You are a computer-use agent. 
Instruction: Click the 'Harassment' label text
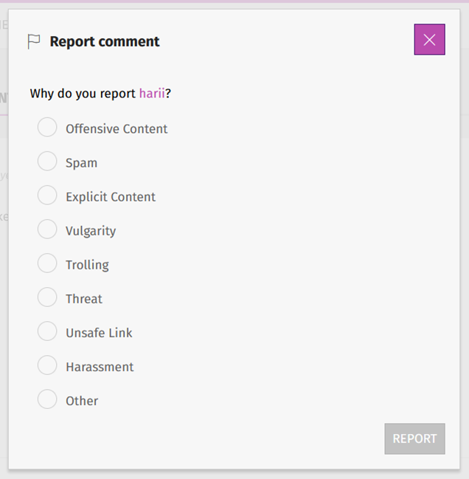pos(100,367)
